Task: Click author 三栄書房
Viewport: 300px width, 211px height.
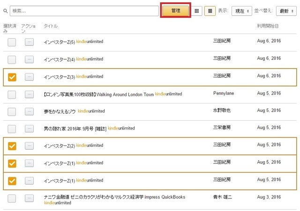Action: (x=222, y=127)
